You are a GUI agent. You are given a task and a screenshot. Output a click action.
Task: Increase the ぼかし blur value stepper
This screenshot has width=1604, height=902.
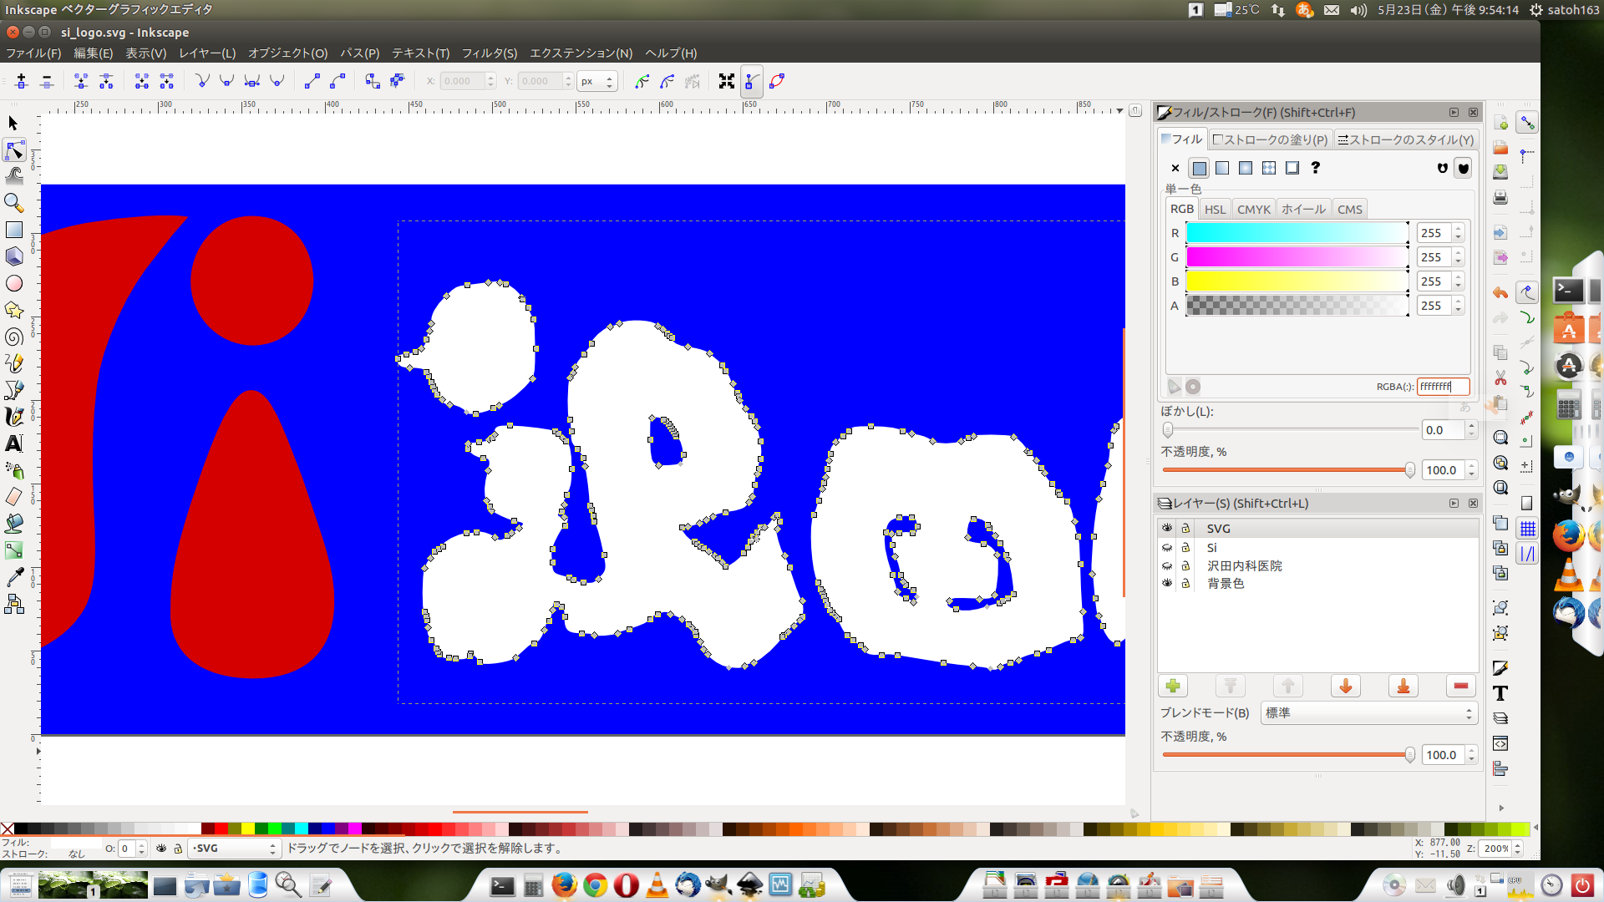1471,426
